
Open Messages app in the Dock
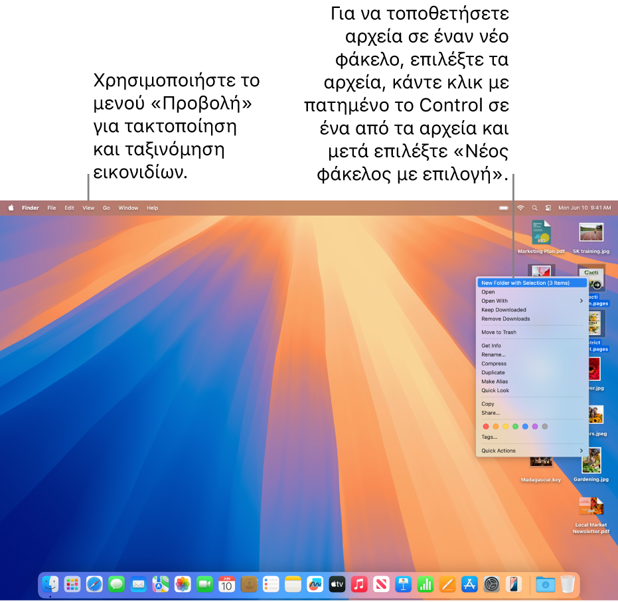click(116, 584)
